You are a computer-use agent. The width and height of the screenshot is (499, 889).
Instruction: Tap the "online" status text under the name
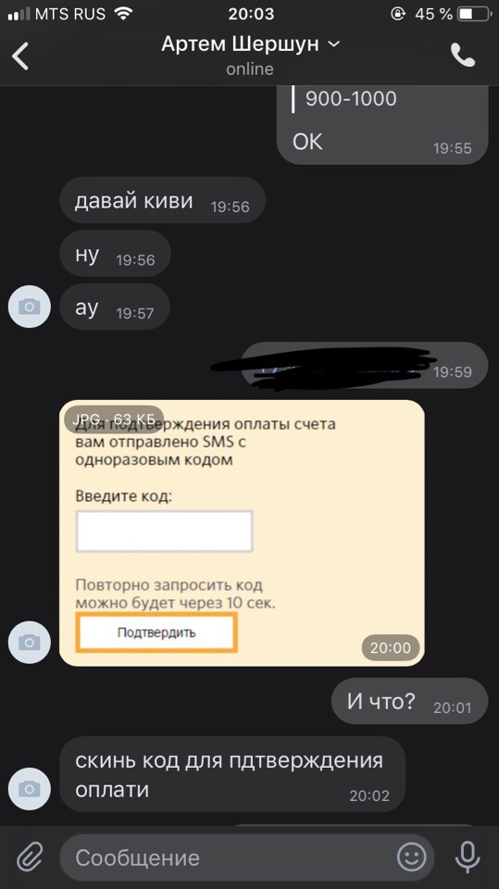pyautogui.click(x=250, y=69)
